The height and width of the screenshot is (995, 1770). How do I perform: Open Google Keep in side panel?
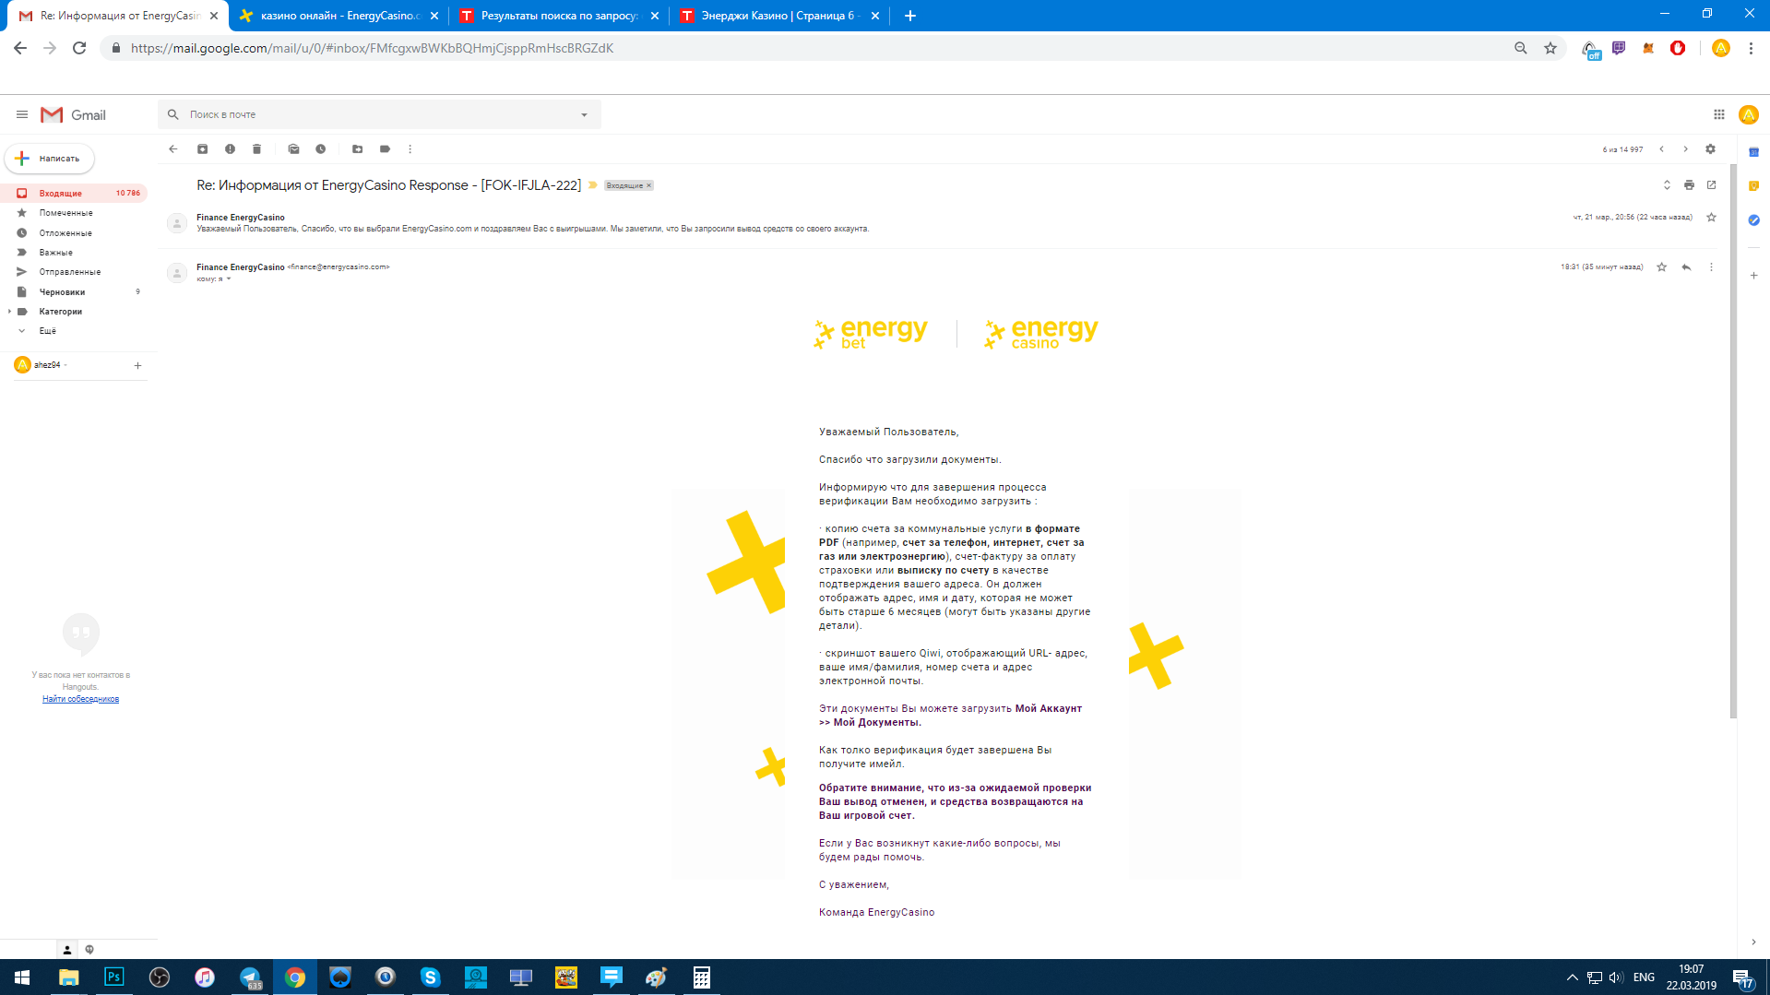point(1753,186)
